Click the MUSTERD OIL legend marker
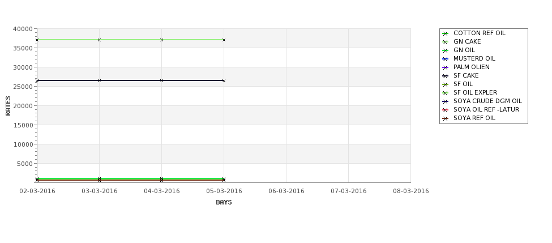This screenshot has height=243, width=552. 445,59
